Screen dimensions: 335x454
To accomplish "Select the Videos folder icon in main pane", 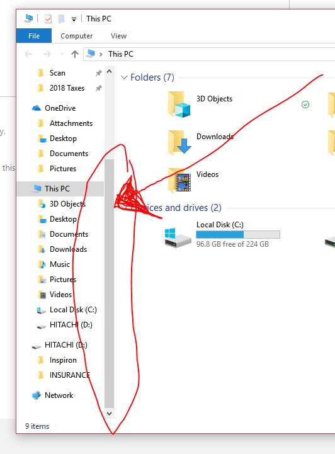I will tap(179, 180).
